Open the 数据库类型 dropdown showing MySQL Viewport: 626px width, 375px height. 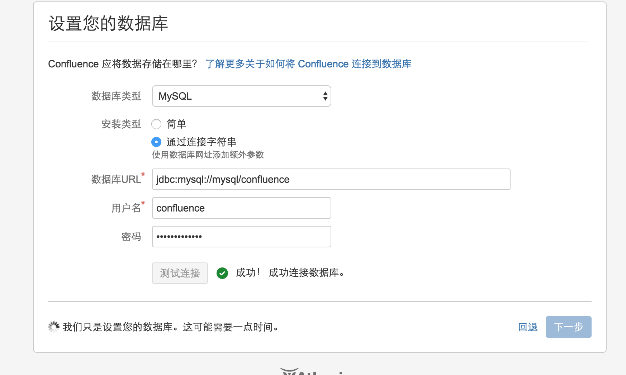241,96
